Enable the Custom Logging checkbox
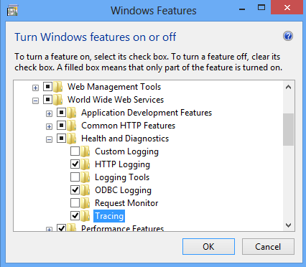Viewport: 306px width, 267px height. pyautogui.click(x=75, y=151)
